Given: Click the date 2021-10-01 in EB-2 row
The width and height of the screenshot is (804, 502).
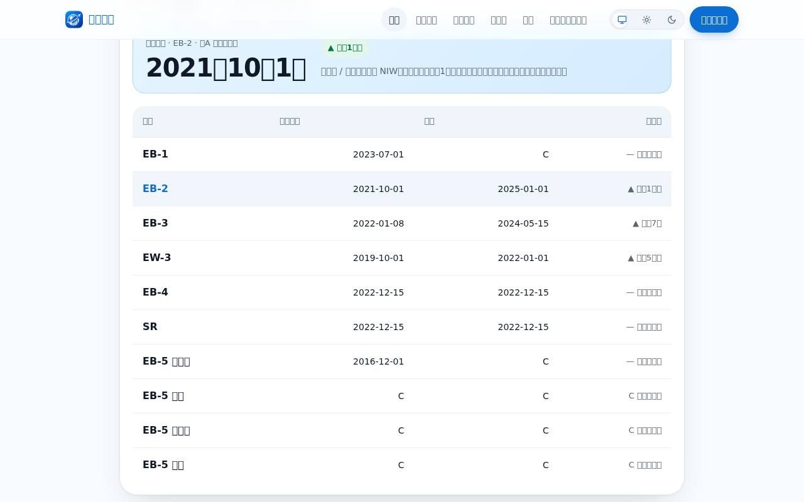Looking at the screenshot, I should [378, 189].
